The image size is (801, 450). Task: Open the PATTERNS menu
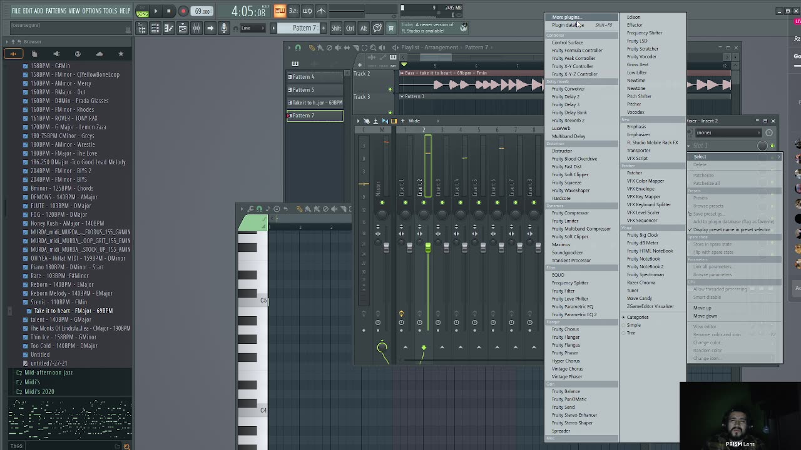pyautogui.click(x=56, y=11)
